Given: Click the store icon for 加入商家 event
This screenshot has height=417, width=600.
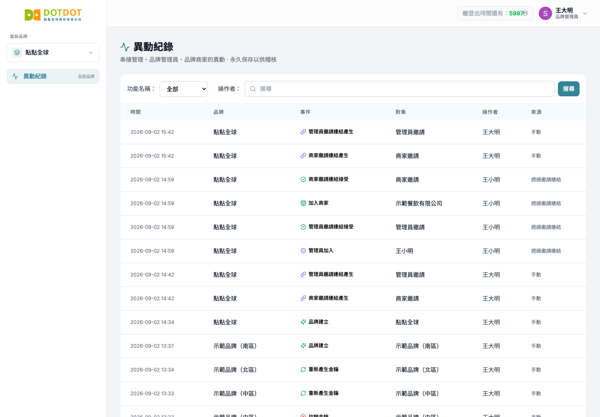Looking at the screenshot, I should pyautogui.click(x=303, y=203).
